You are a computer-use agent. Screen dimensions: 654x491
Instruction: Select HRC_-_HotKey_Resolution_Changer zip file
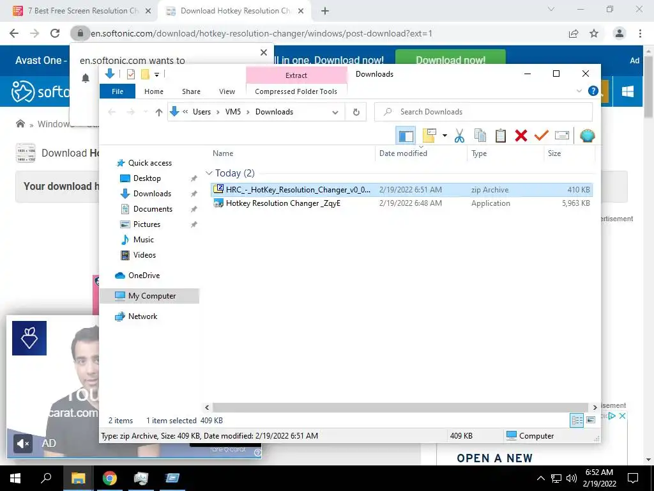tap(402, 189)
